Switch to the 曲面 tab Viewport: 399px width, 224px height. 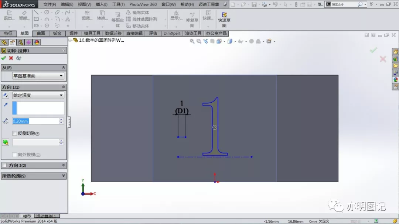[x=41, y=33]
